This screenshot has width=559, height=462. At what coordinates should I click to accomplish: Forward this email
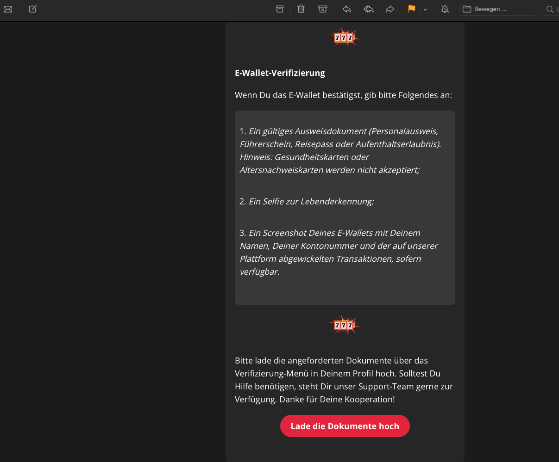[x=389, y=9]
